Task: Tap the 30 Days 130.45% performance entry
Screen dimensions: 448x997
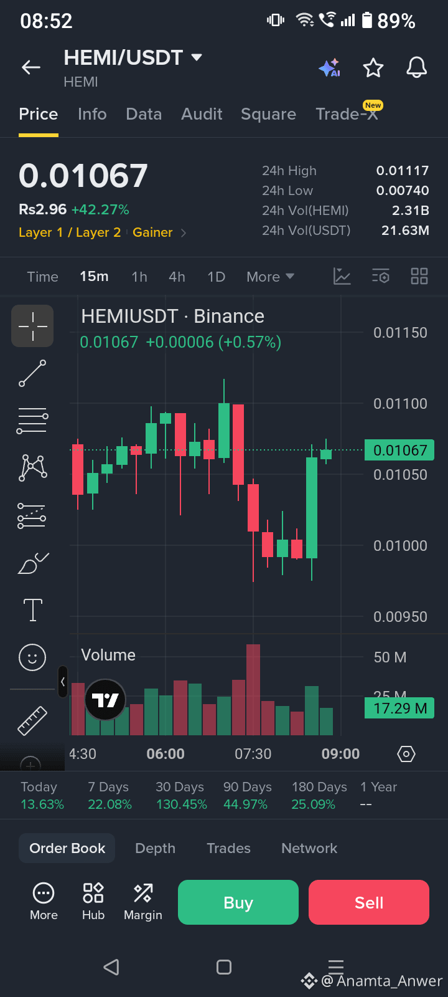Action: pos(181,796)
